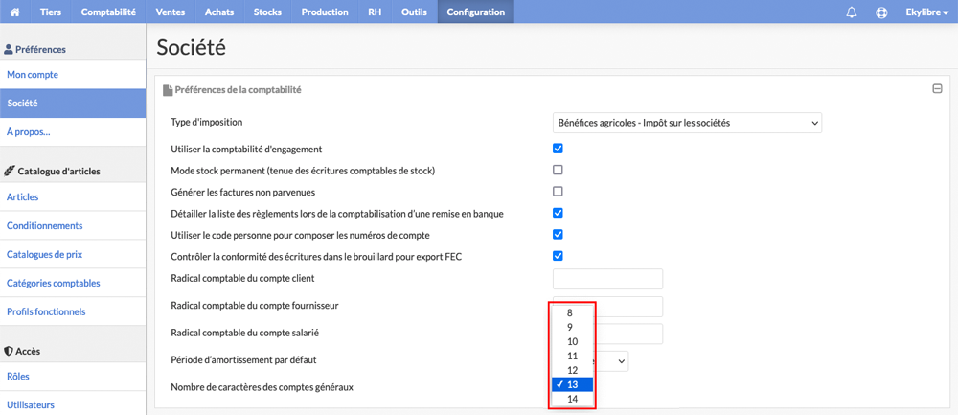
Task: Open Utilisateurs in sidebar
Action: point(73,404)
